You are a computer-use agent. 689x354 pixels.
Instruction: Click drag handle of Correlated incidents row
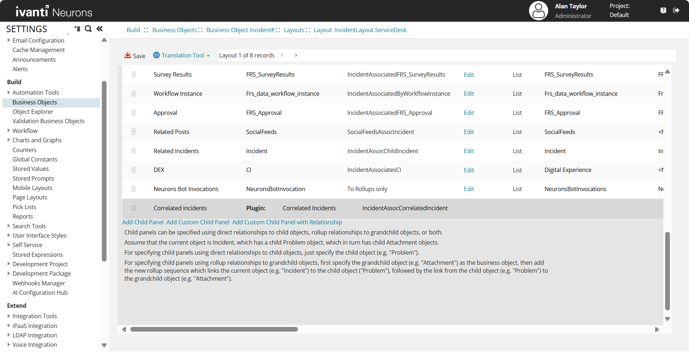(134, 208)
